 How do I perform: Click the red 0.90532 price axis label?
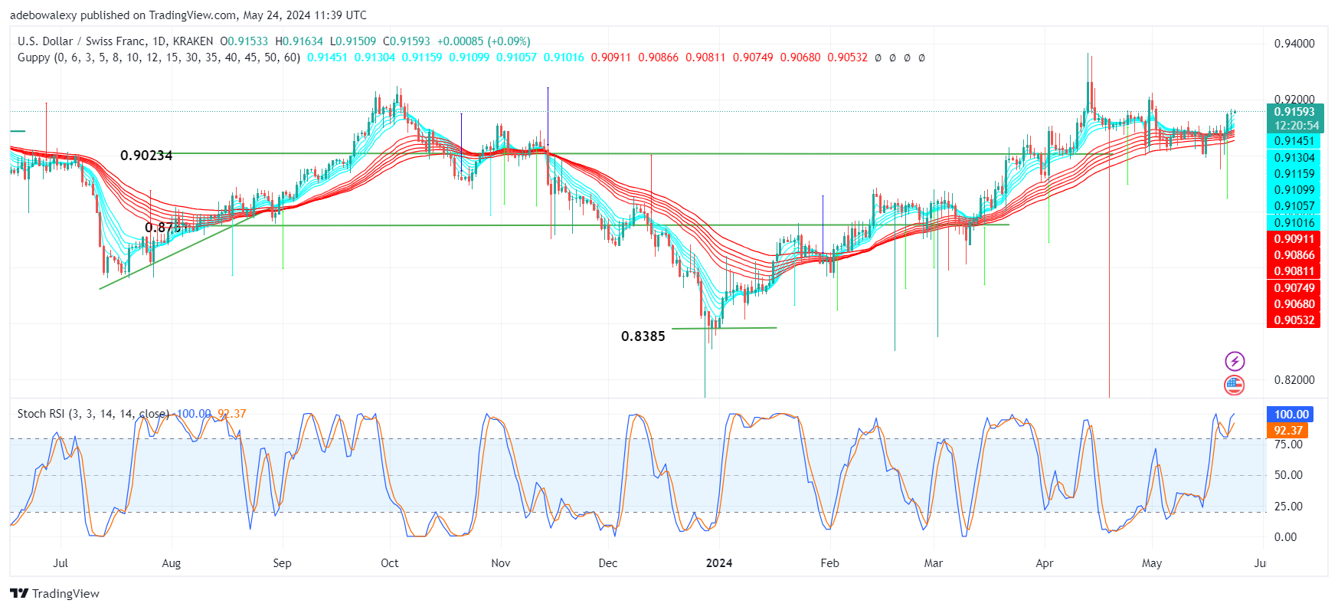click(x=1294, y=320)
